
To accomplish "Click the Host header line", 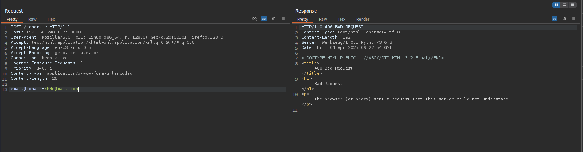I will coord(45,32).
